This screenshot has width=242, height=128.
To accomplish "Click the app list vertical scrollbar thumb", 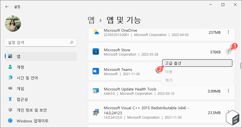I will pos(240,66).
